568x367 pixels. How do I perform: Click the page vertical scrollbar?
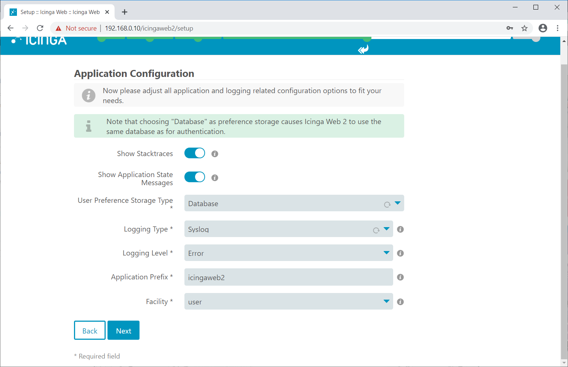tap(564, 212)
